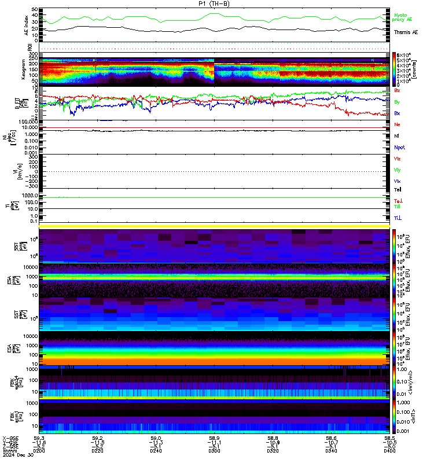Click the Y-GSE value -11.6
The height and width of the screenshot is (463, 434).
pyautogui.click(x=39, y=442)
